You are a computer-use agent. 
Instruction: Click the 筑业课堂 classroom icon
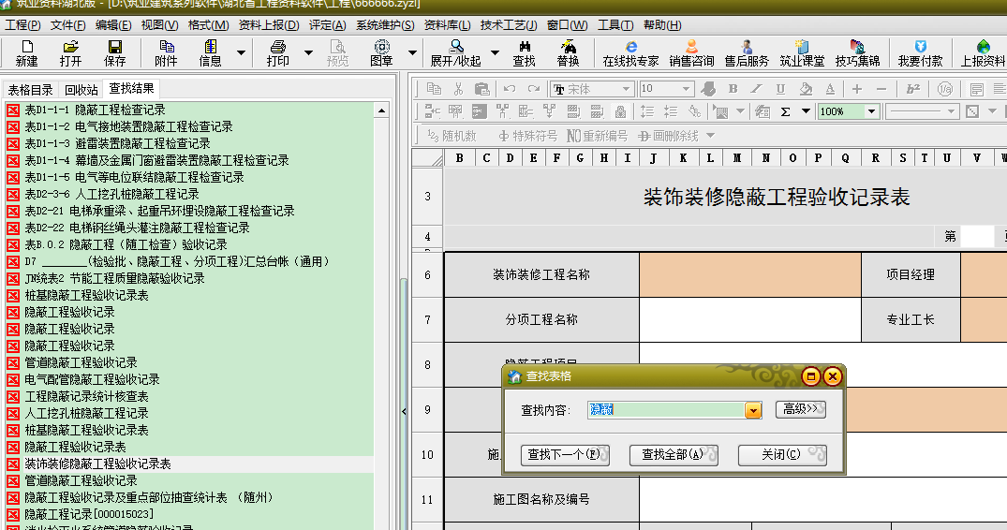pyautogui.click(x=802, y=52)
